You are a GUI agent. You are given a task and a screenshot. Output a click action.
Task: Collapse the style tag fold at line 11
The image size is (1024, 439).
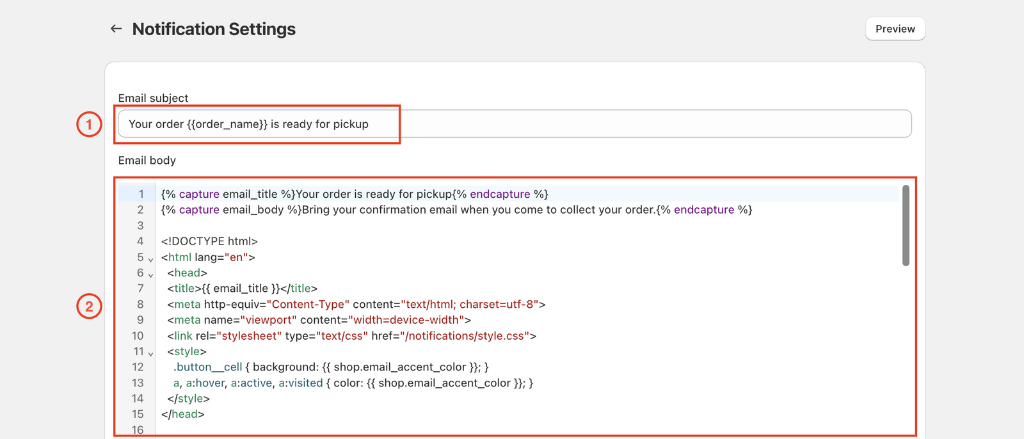pos(151,353)
